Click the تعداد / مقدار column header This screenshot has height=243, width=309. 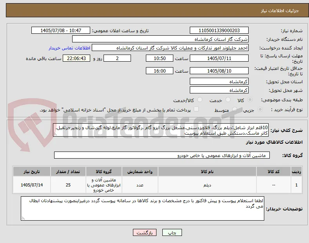click(x=68, y=172)
